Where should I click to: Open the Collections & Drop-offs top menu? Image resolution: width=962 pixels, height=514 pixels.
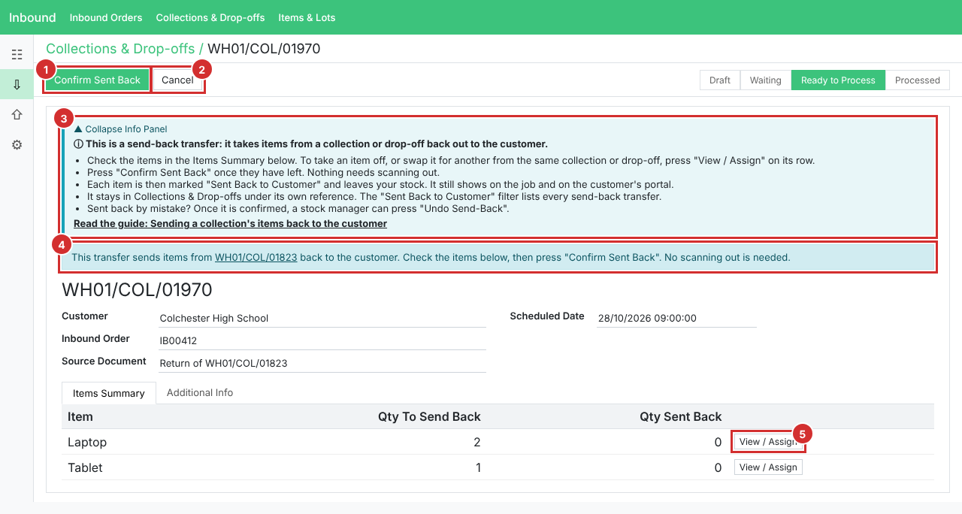click(x=210, y=17)
